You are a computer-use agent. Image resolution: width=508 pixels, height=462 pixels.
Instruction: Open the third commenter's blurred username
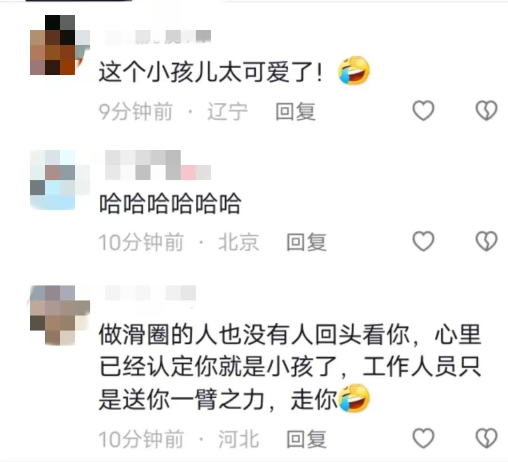point(151,293)
